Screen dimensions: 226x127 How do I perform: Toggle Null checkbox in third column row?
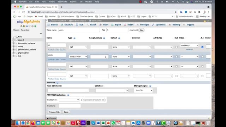[177, 66]
